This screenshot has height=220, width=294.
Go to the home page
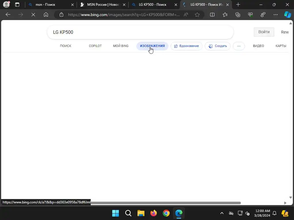click(46, 15)
